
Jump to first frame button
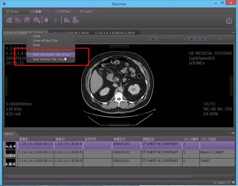pos(153,39)
